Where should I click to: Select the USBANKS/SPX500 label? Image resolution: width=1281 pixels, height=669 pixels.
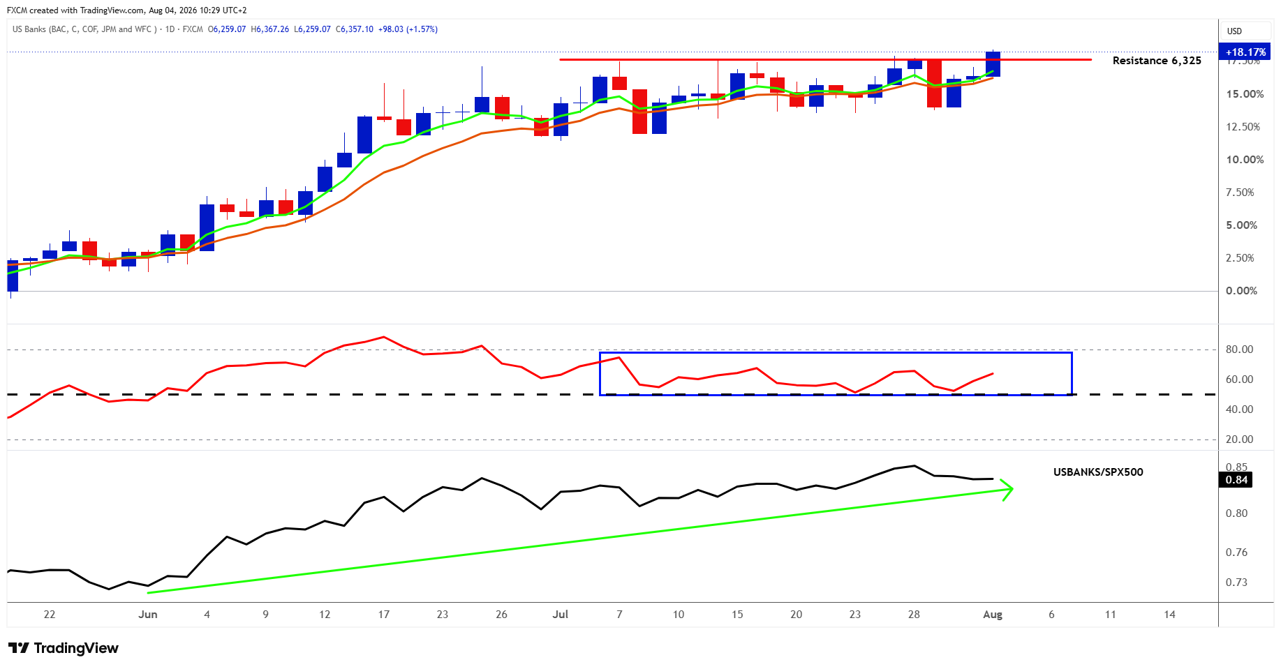coord(1098,472)
